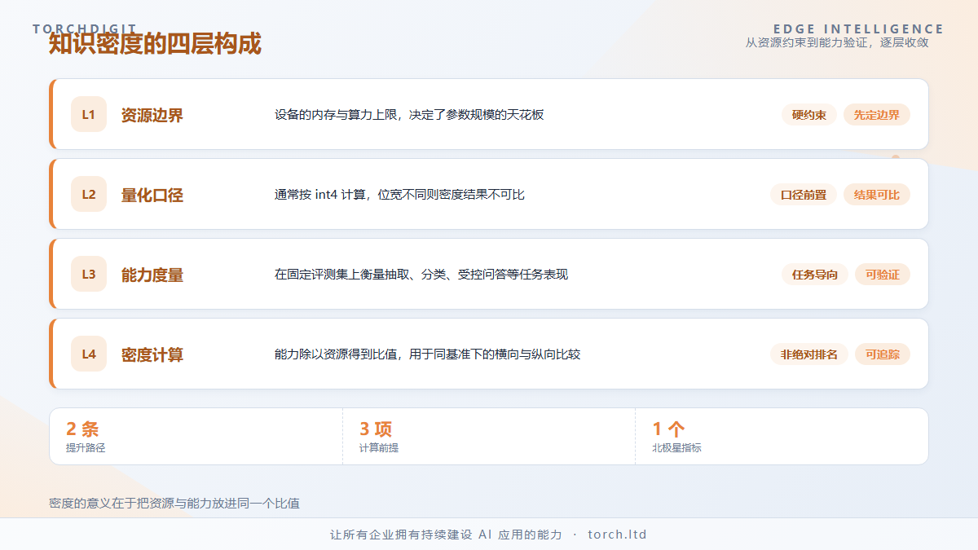Click the L1 badge of 资源边界
Viewport: 978px width, 550px height.
point(89,114)
